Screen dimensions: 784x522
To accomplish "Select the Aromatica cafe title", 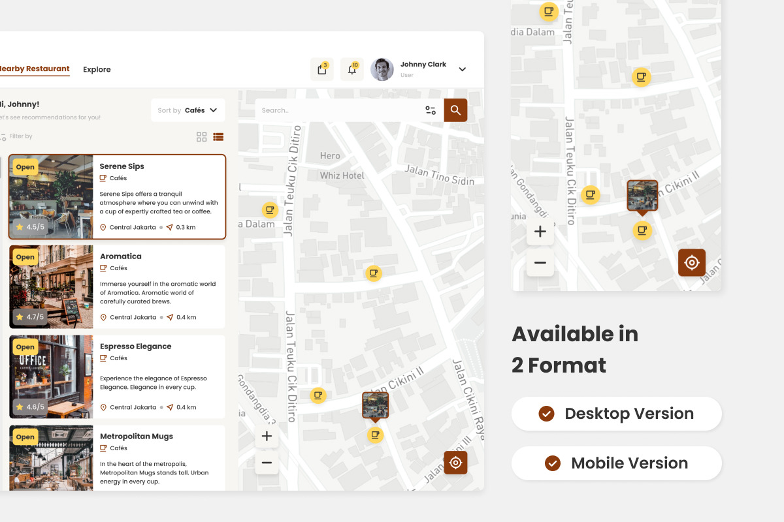I will pyautogui.click(x=120, y=256).
